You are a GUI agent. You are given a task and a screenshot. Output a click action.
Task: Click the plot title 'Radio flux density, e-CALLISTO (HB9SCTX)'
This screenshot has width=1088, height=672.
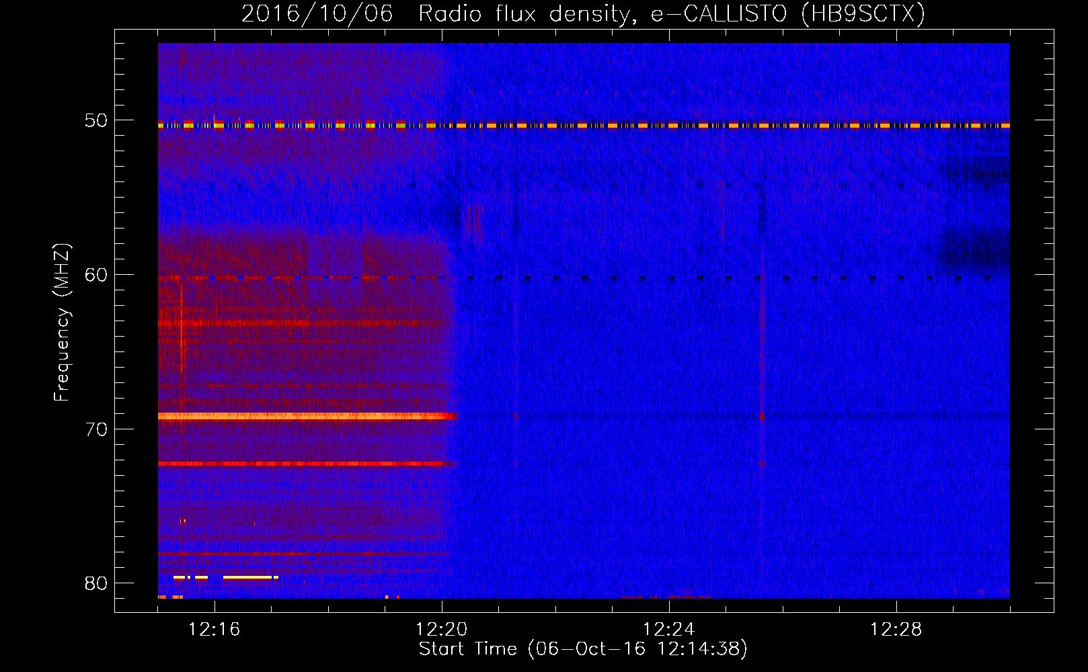(671, 13)
